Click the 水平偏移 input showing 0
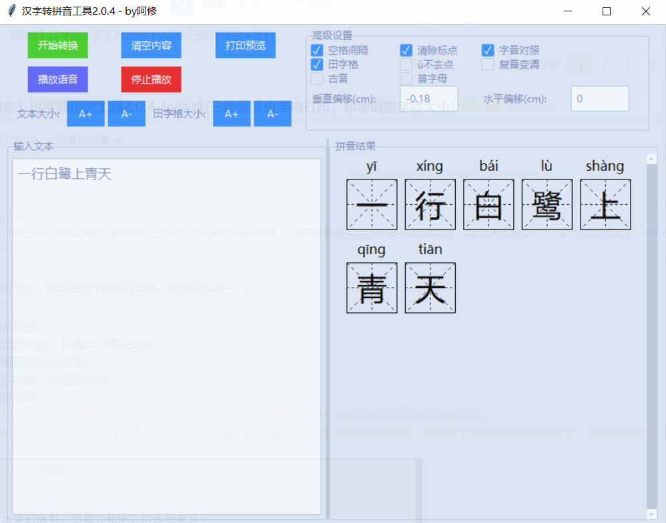Screen dimensions: 666x523 [x=599, y=98]
